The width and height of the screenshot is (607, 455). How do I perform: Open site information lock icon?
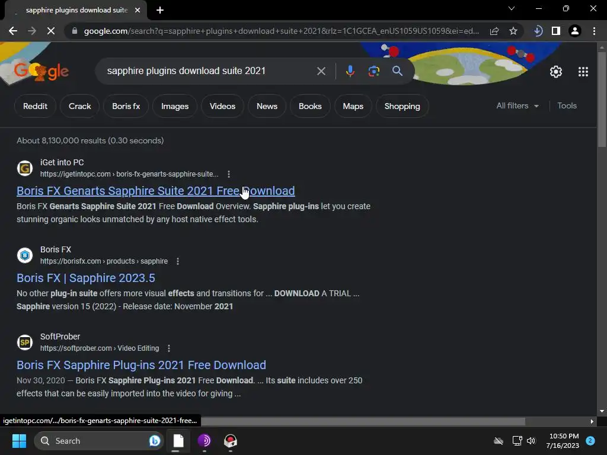pos(75,31)
